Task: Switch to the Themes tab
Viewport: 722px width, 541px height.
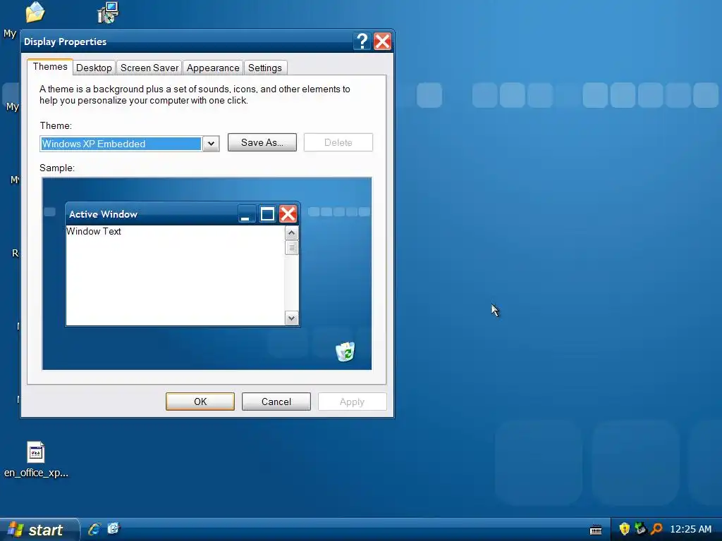Action: [50, 67]
